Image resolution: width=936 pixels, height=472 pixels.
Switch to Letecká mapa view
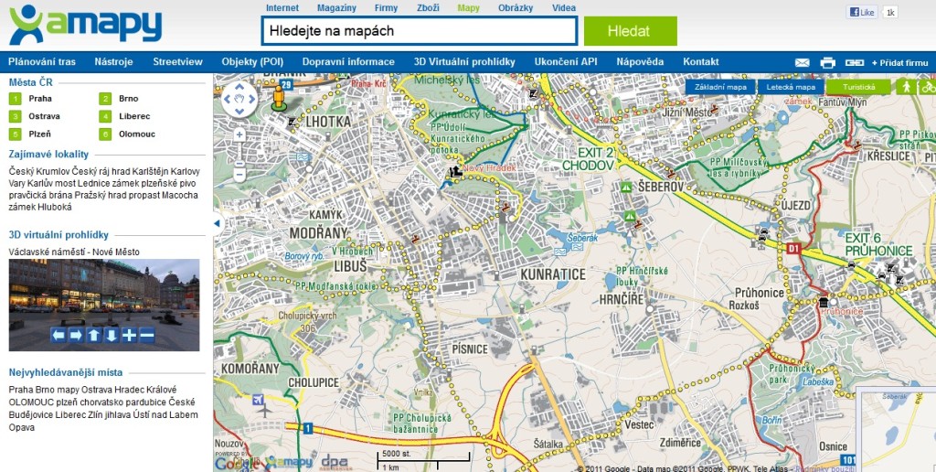(791, 87)
